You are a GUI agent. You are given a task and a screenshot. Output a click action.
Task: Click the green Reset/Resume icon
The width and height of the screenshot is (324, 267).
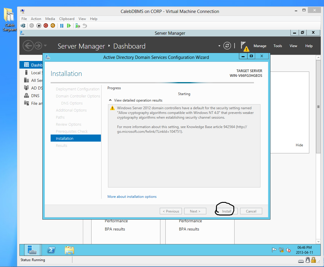pos(69,26)
